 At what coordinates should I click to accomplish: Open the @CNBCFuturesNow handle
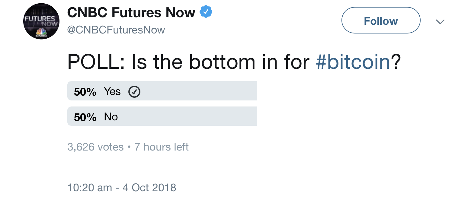click(116, 30)
